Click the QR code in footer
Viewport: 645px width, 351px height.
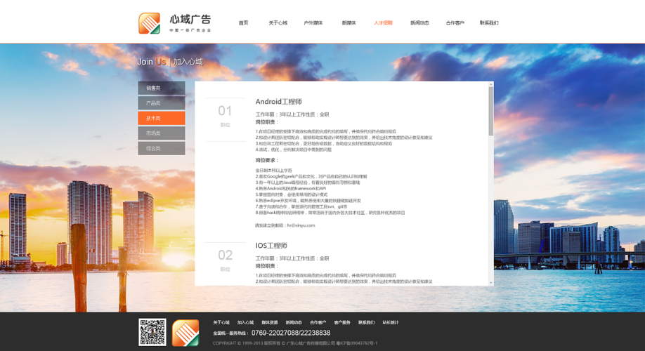[152, 332]
